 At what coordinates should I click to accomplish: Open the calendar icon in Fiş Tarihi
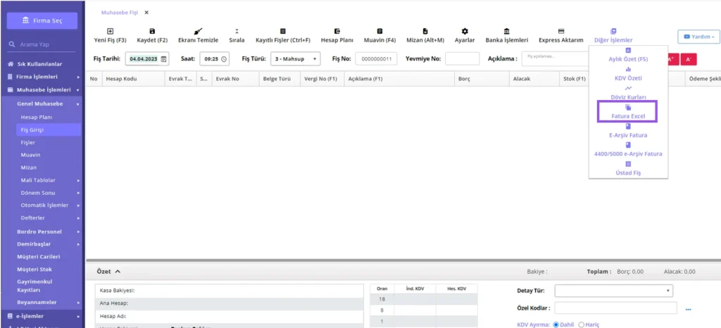(x=163, y=59)
